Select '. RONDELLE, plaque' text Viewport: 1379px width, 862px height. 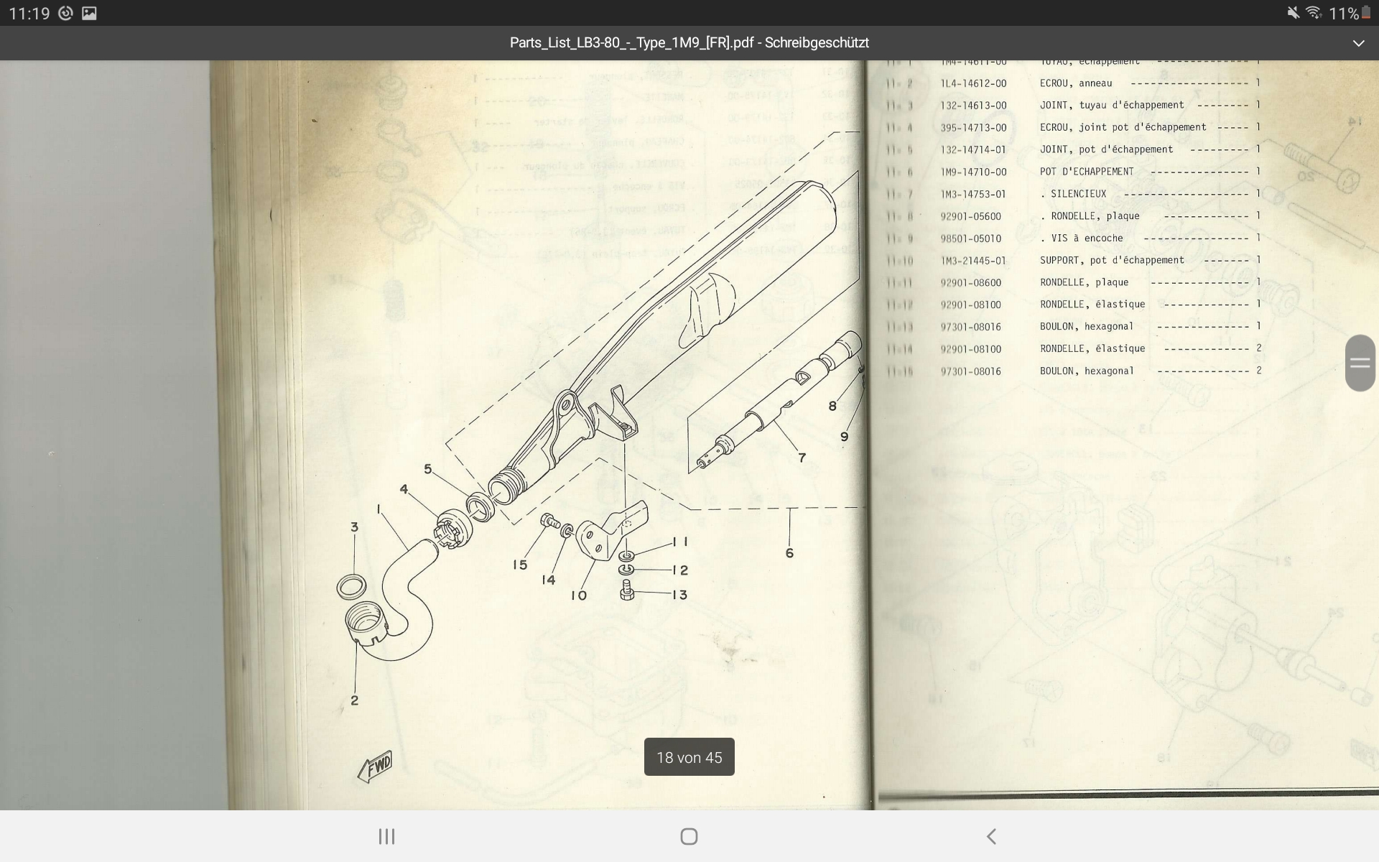[x=1090, y=216]
